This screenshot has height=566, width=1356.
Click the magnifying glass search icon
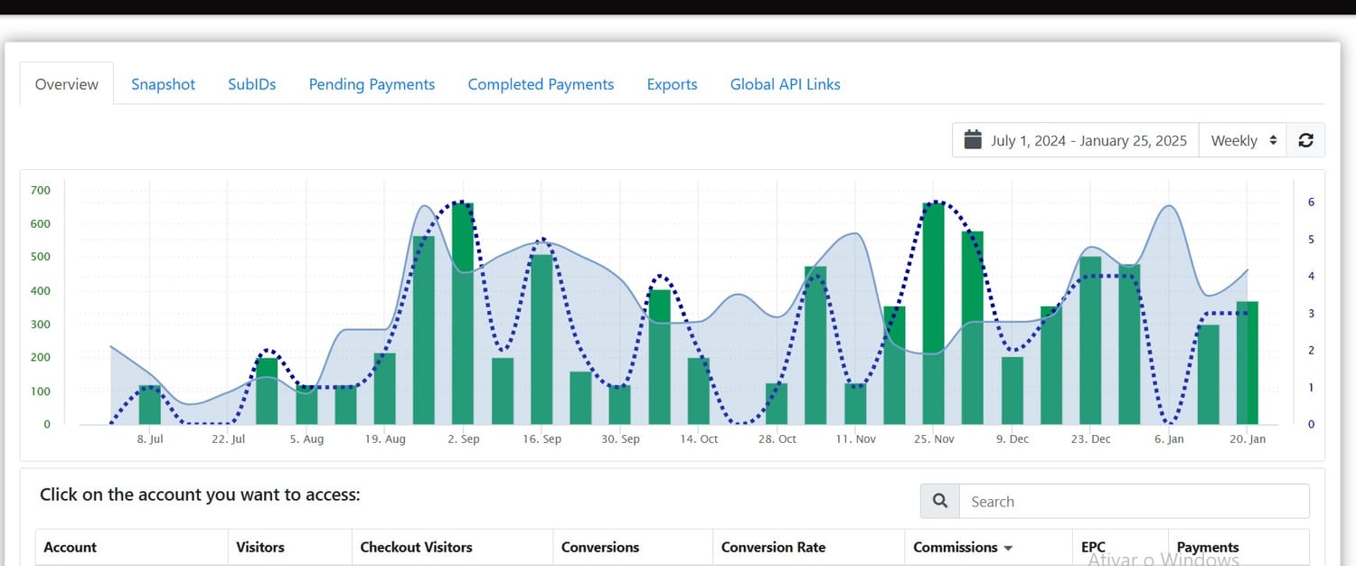[x=940, y=501]
